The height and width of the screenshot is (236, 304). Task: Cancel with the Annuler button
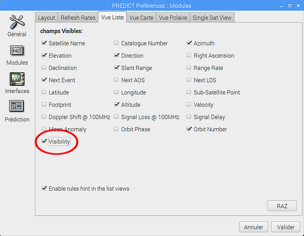point(254,227)
